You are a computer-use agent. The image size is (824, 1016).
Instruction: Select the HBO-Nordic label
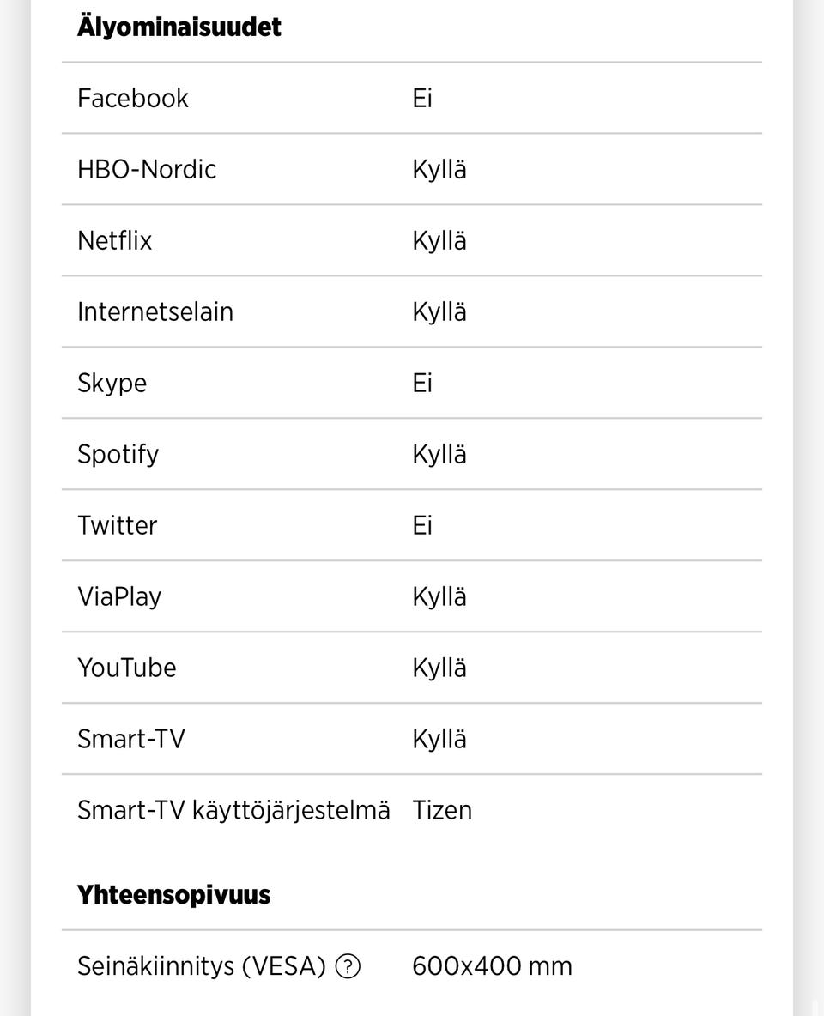coord(147,169)
